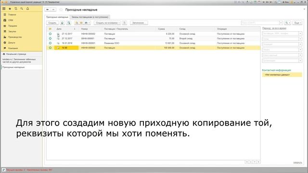Click the date cell 27.12.2017 in Второй склад row
The image size is (308, 173).
[67, 38]
